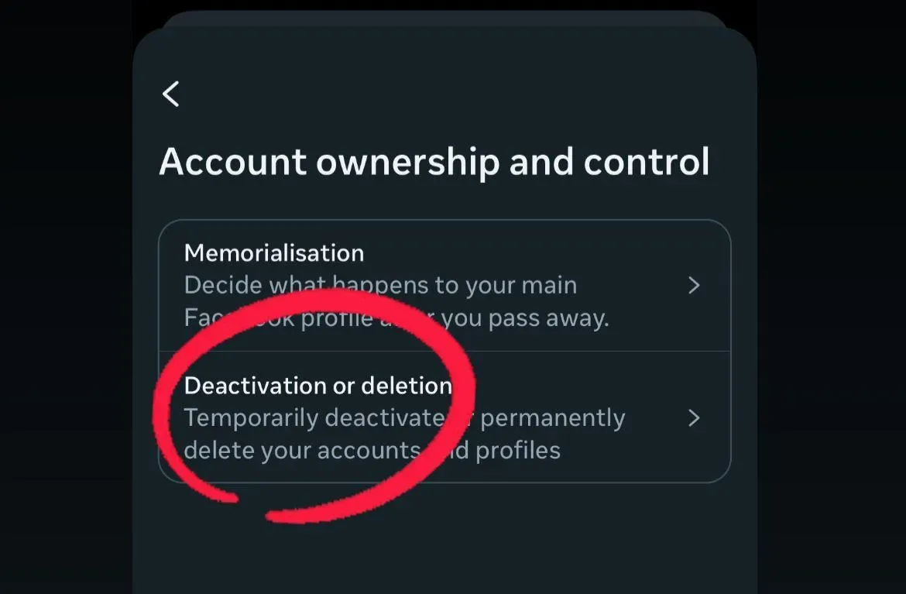This screenshot has width=906, height=594.
Task: Click the empty area below the options card
Action: click(444, 542)
